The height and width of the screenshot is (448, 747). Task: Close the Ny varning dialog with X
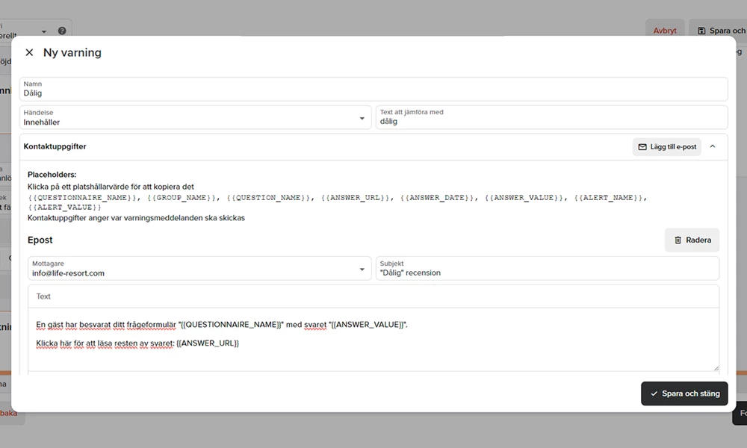coord(30,52)
